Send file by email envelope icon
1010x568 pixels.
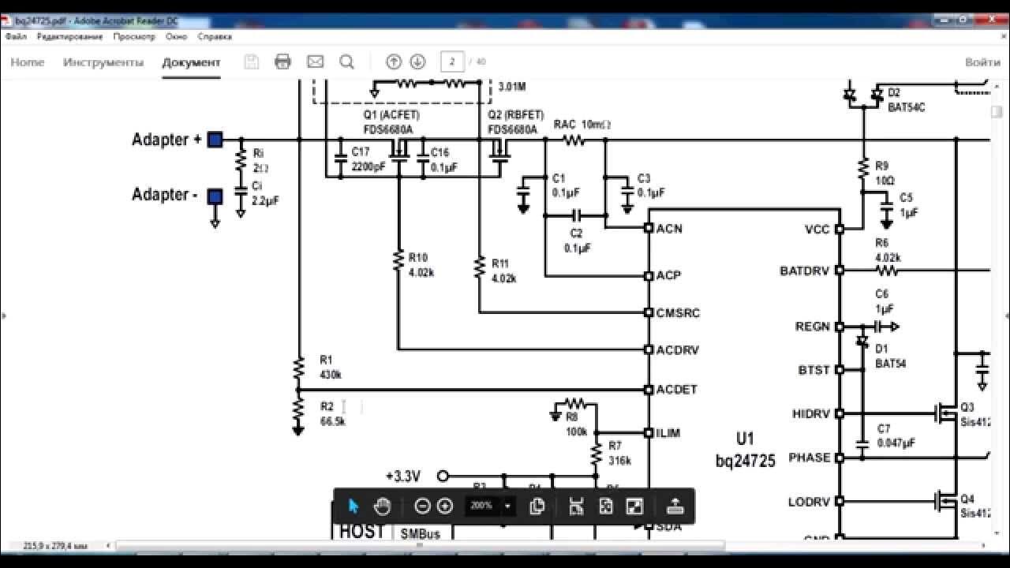tap(315, 62)
